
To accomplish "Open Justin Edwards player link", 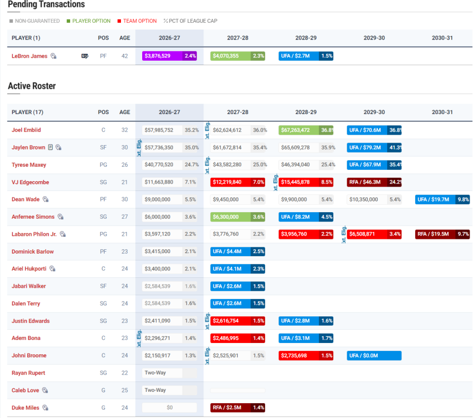I will coord(31,321).
